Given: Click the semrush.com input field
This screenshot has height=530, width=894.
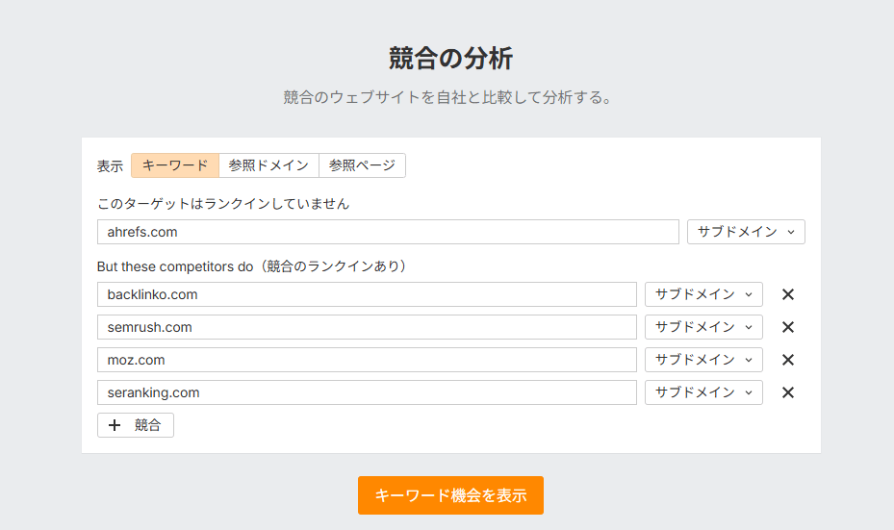Looking at the screenshot, I should point(367,327).
